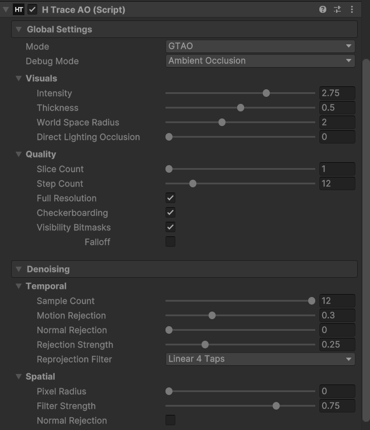Click the Filter Strength value field
Viewport: 370px width, 430px height.
coord(337,406)
